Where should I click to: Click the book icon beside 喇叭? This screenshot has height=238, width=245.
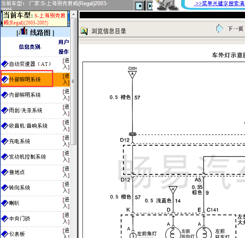[x=5, y=203]
